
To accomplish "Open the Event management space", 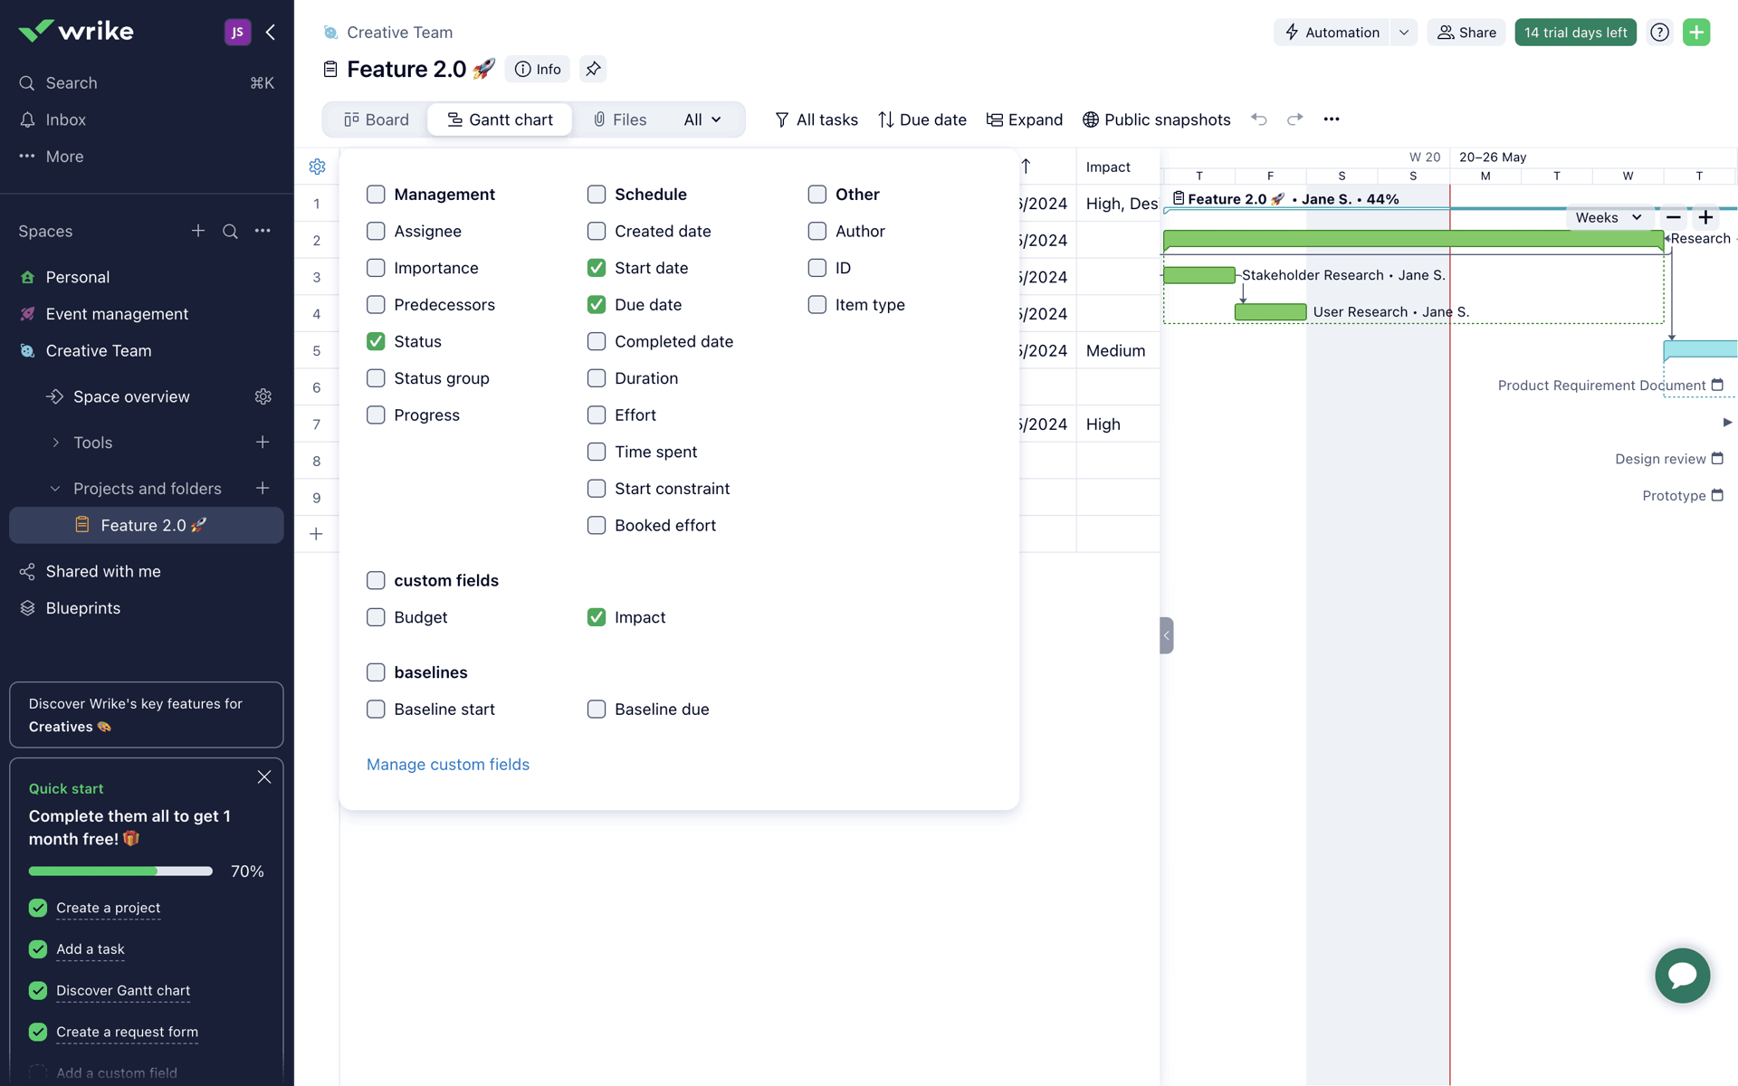I will 147,314.
